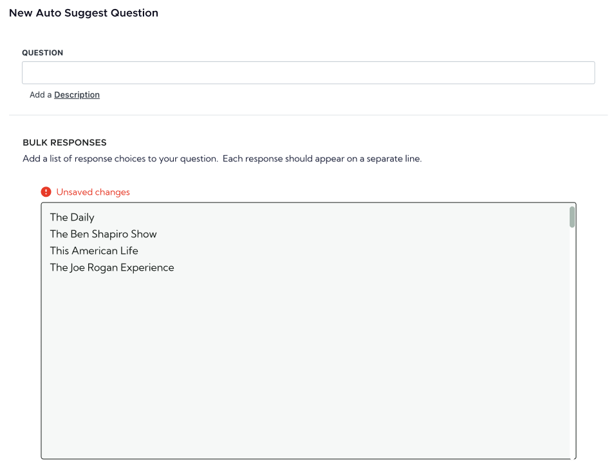Open the Description link
The height and width of the screenshot is (463, 616).
pyautogui.click(x=77, y=95)
